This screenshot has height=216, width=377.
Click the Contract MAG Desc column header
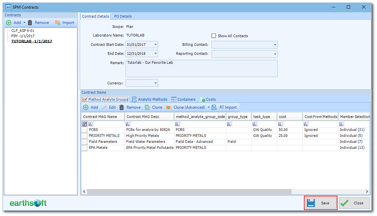149,117
